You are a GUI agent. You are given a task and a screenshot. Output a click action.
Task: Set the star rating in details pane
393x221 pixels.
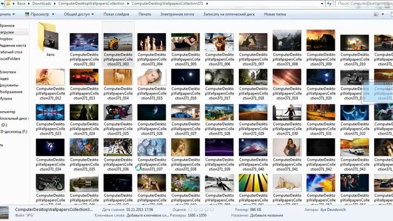click(201, 209)
